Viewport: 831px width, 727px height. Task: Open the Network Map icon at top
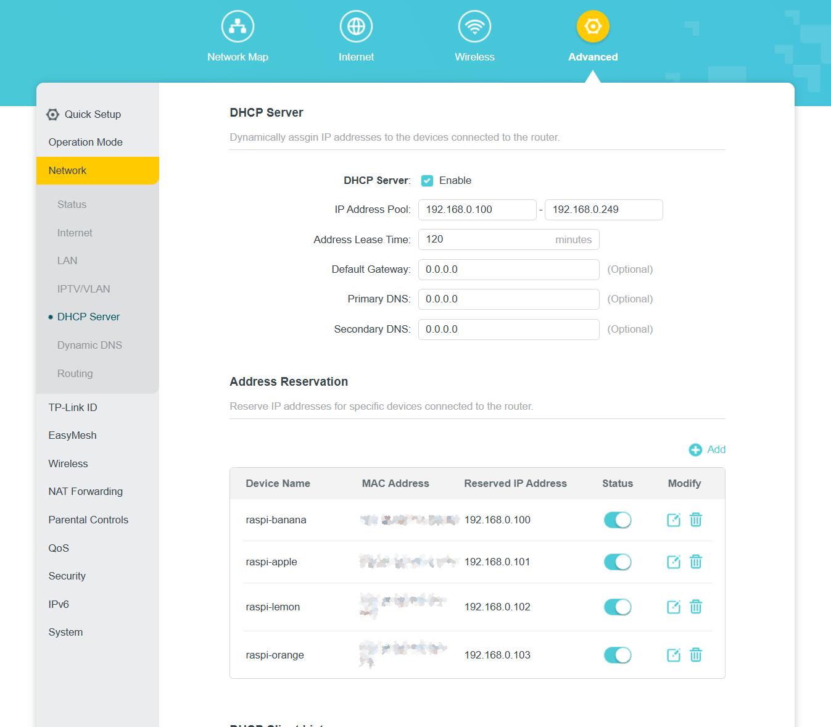coord(238,26)
